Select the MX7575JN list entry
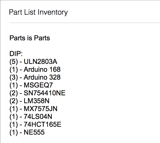This screenshot has width=160, height=143. coord(33,109)
